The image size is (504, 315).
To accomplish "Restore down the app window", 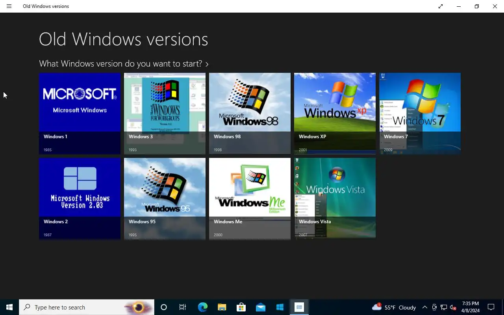I will coord(477,6).
